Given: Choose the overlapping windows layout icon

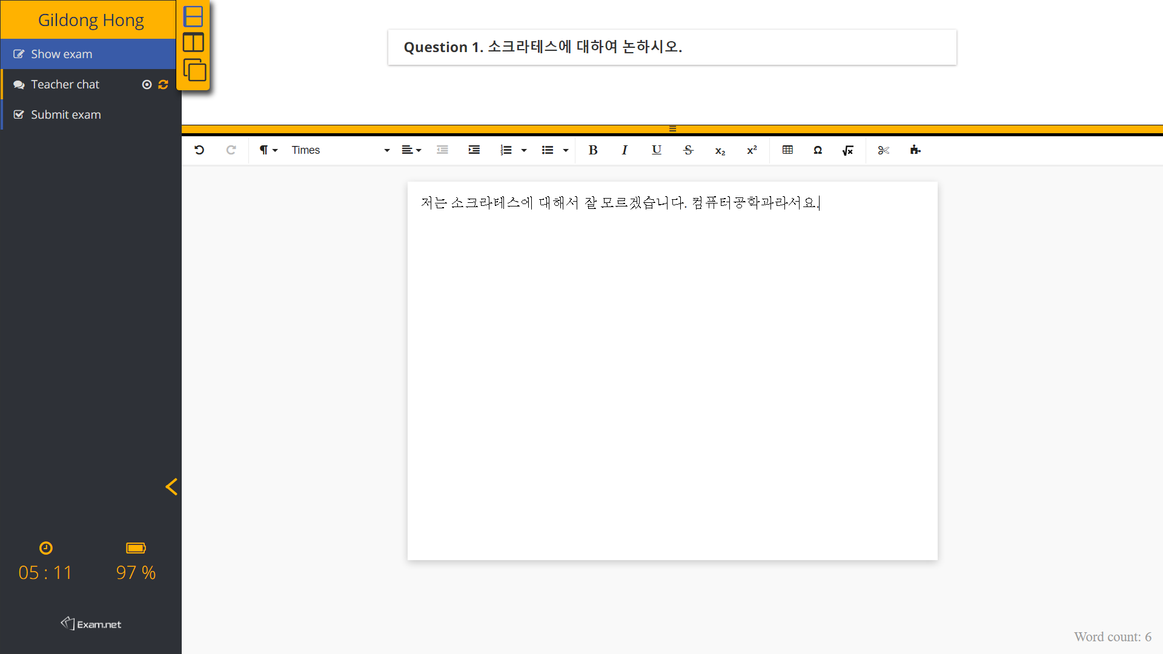Looking at the screenshot, I should tap(194, 70).
